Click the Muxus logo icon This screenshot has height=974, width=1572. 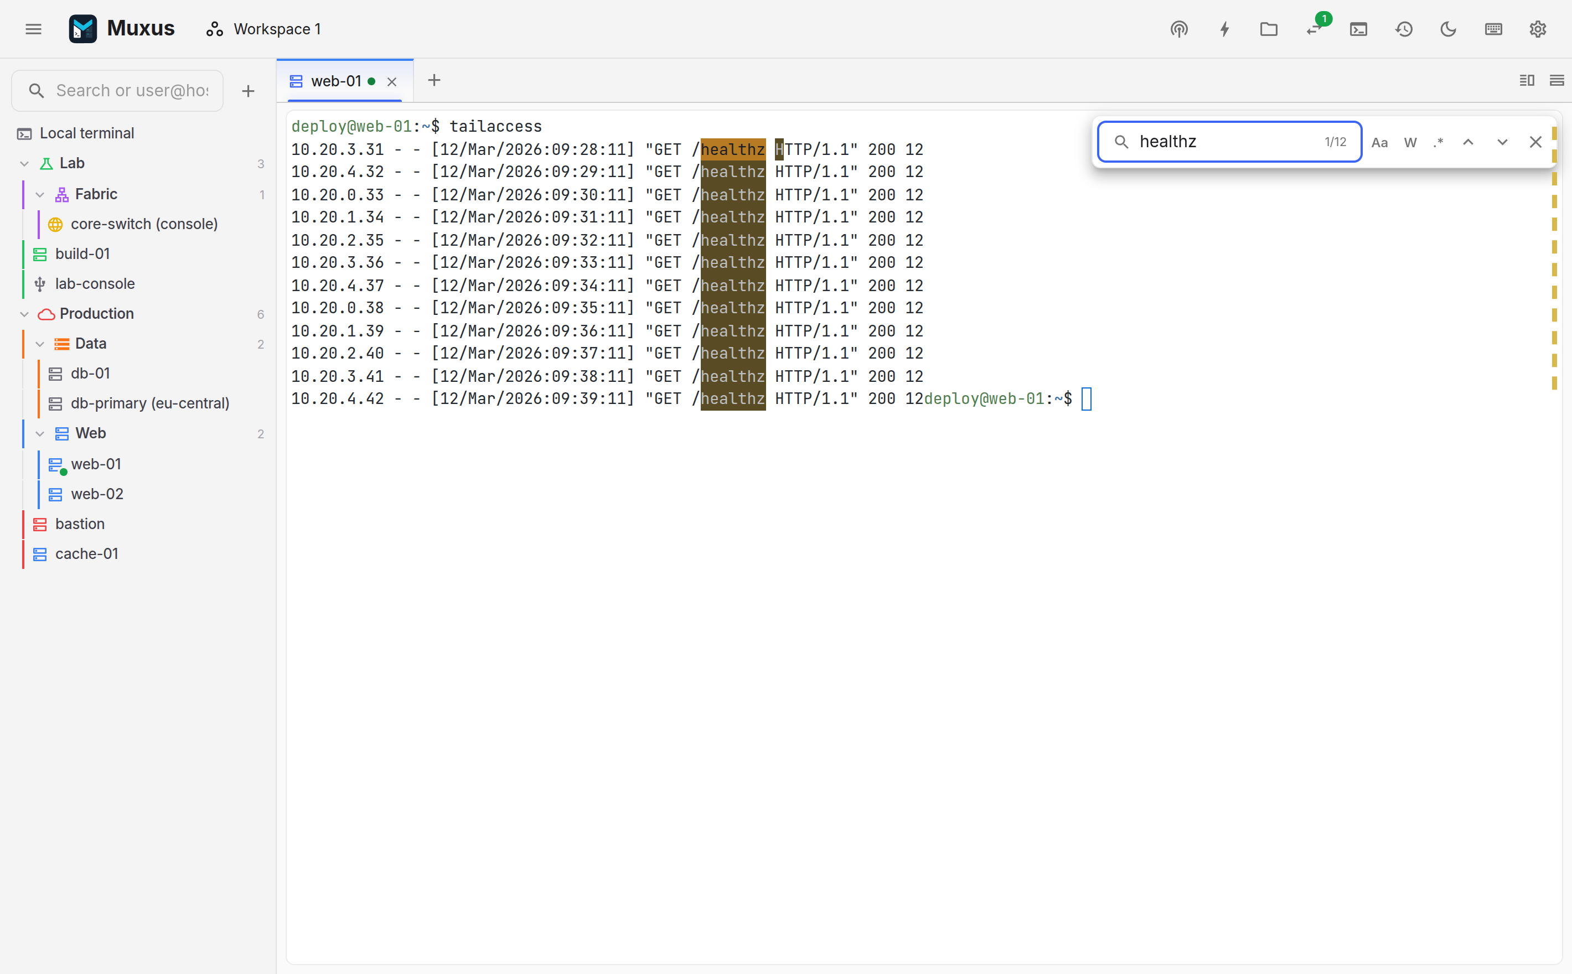pos(82,29)
